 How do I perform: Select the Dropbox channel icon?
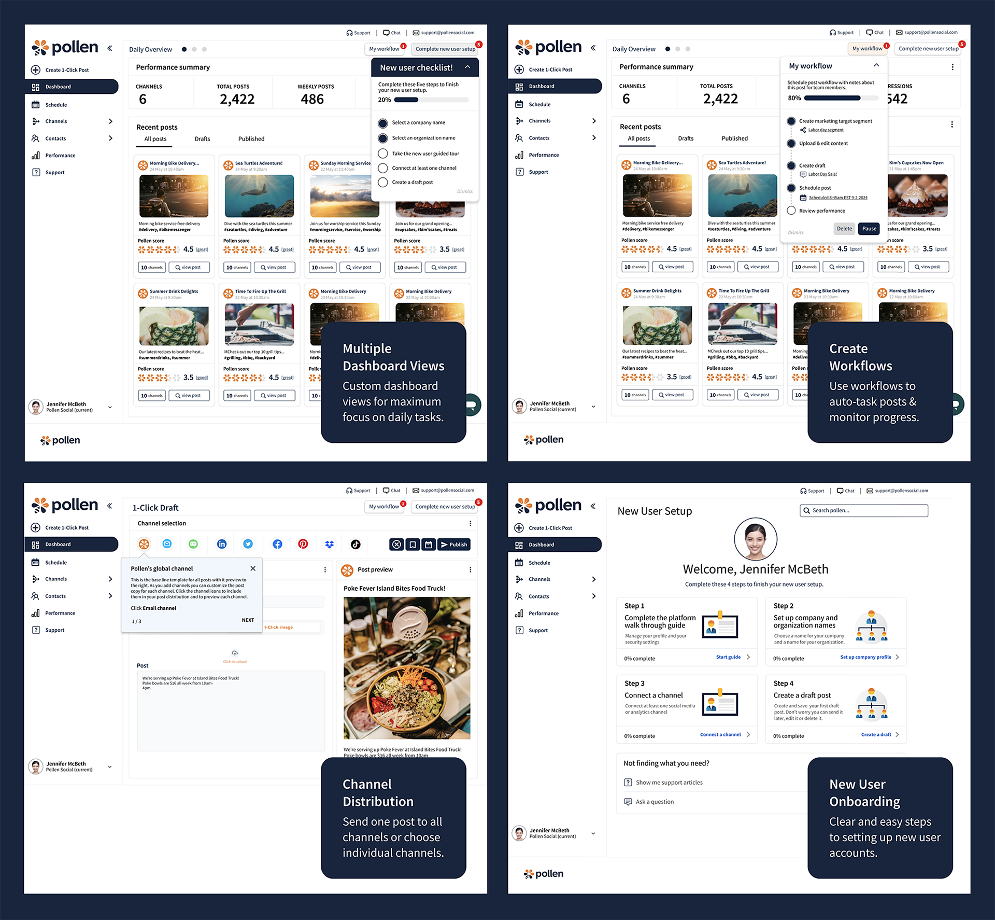(x=329, y=544)
